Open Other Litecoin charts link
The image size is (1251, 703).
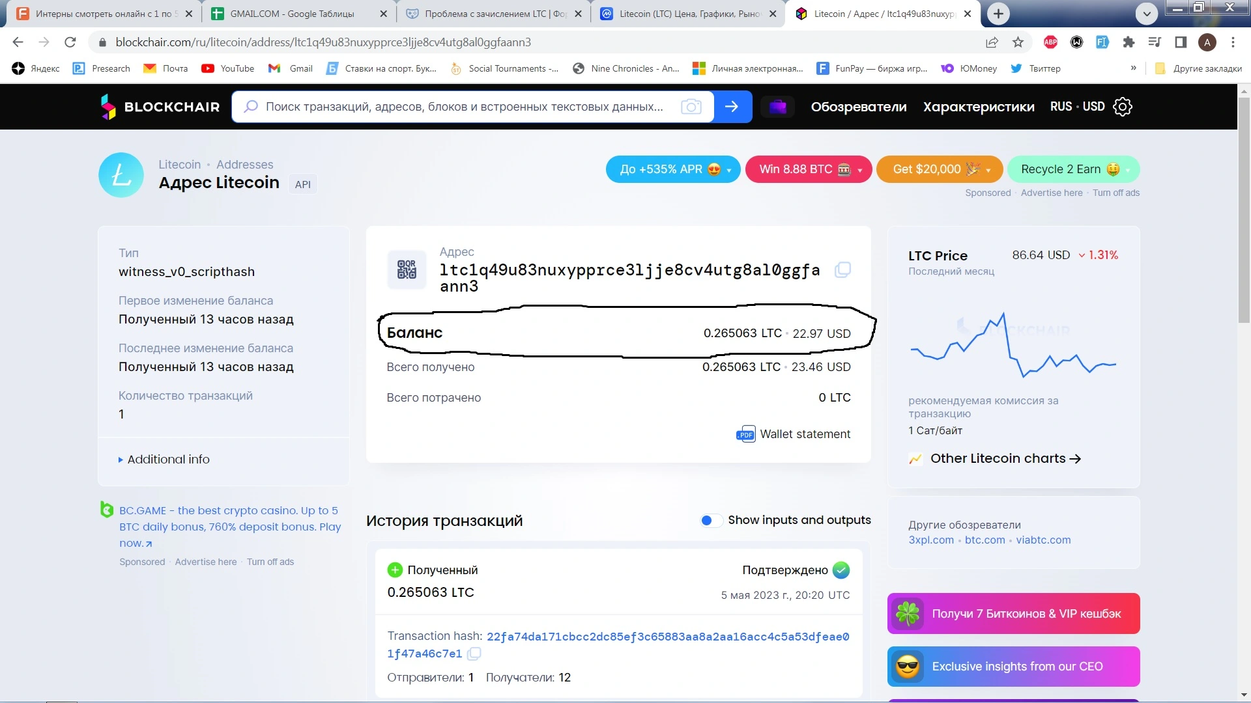pos(1005,459)
